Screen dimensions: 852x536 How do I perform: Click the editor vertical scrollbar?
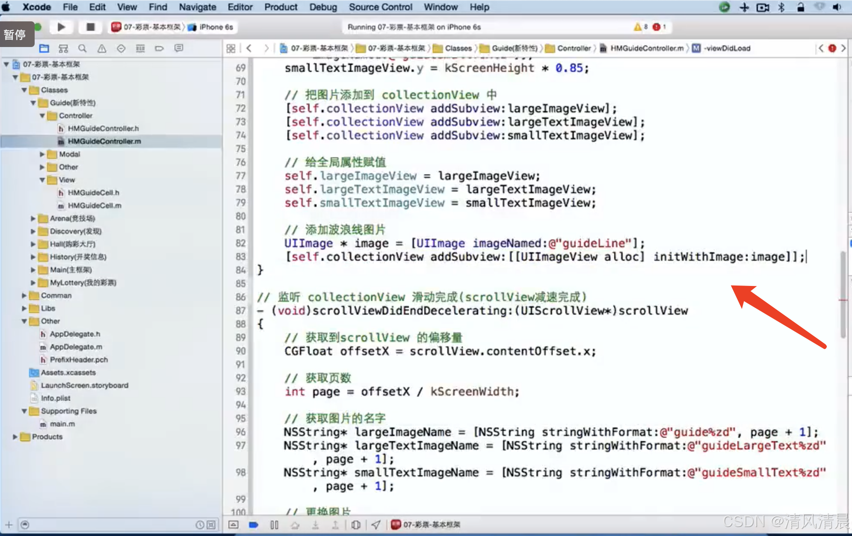point(843,295)
